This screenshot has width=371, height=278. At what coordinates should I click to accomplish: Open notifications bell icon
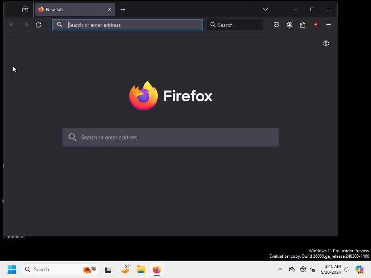(x=346, y=269)
